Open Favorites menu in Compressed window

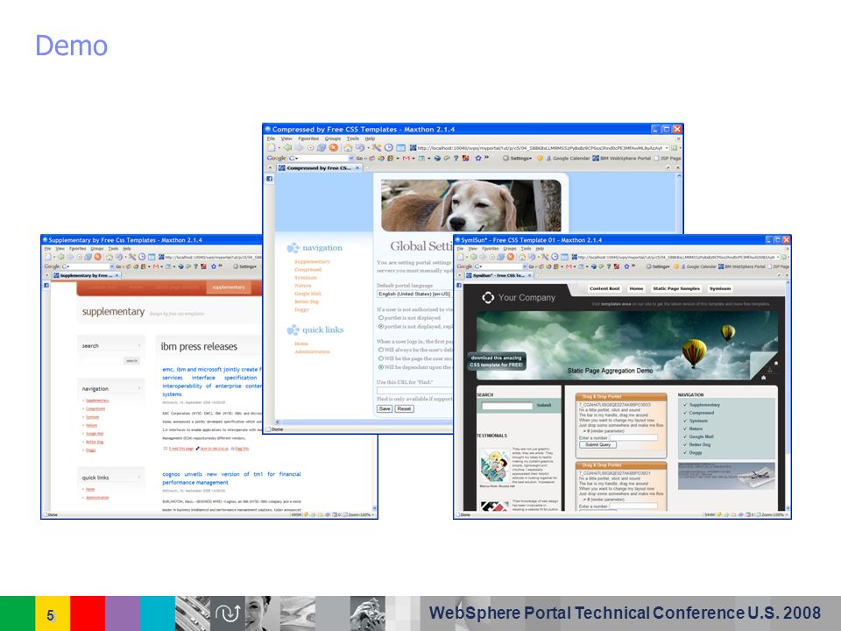pyautogui.click(x=307, y=138)
